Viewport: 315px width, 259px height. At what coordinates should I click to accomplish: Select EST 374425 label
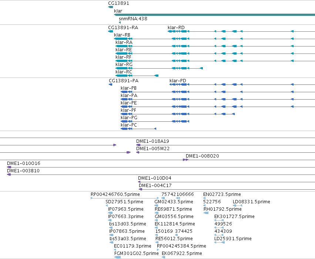coord(184,231)
